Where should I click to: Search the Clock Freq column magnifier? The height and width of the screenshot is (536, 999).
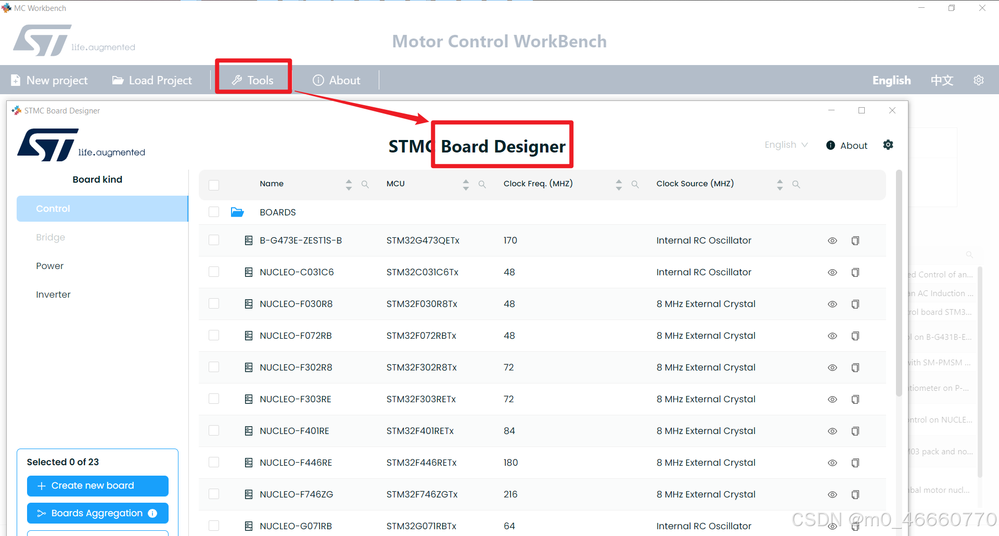(x=635, y=184)
